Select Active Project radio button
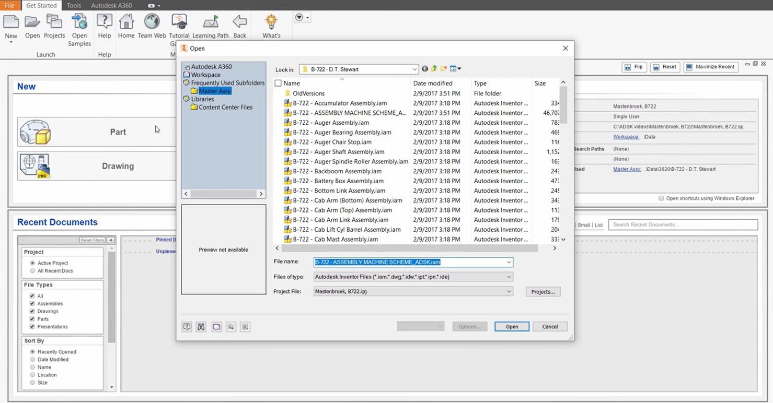 pos(33,263)
